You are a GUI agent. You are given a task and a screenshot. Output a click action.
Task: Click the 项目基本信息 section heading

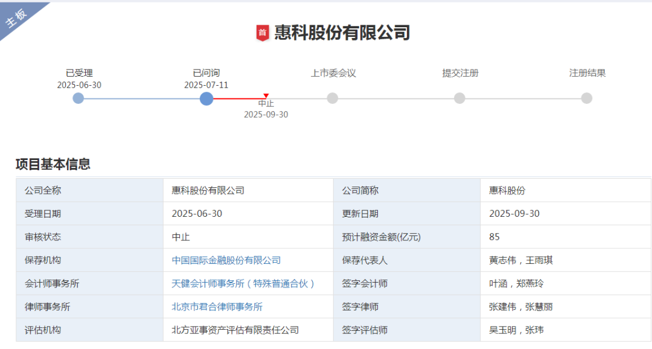53,164
